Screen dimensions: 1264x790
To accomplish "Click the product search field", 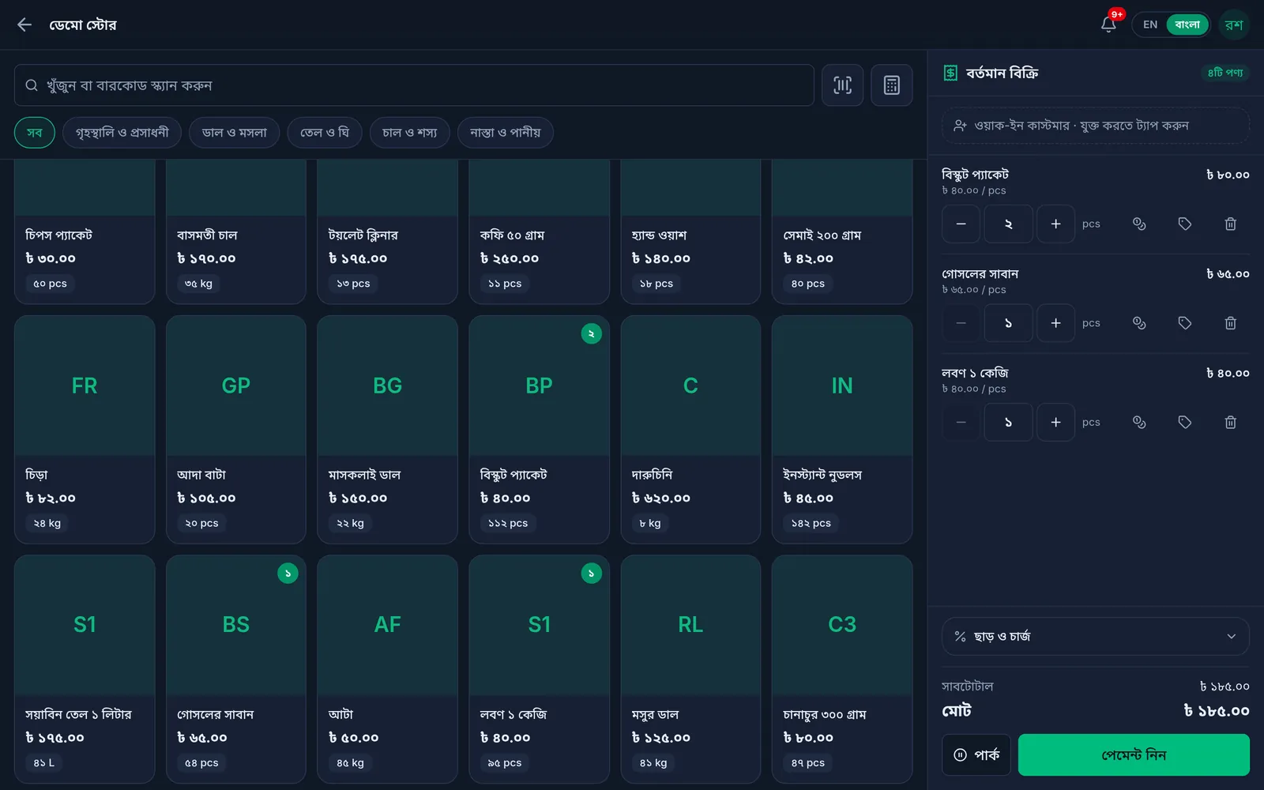I will [x=414, y=85].
